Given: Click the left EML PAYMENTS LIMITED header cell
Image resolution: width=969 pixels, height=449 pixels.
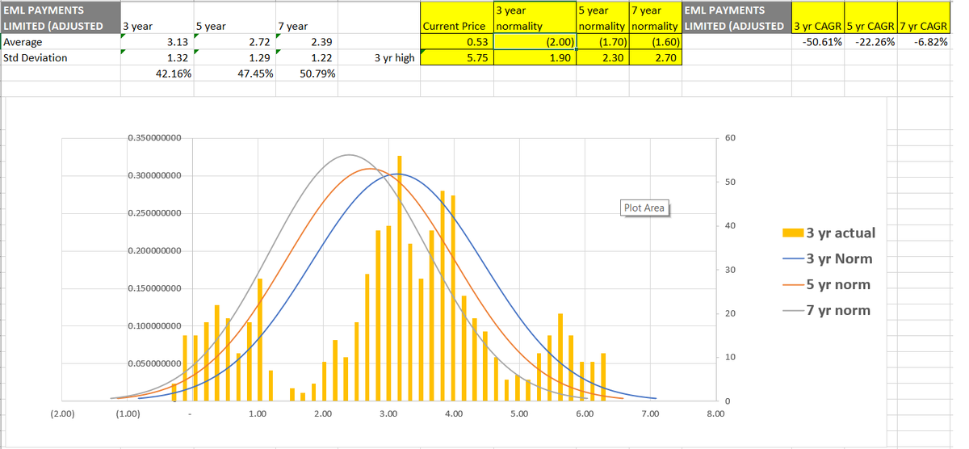Looking at the screenshot, I should click(x=60, y=19).
